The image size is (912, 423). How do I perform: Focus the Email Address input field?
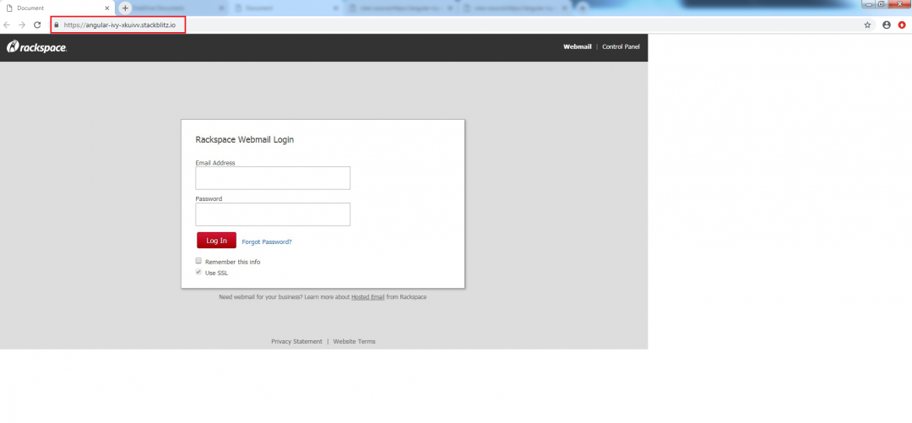click(x=273, y=178)
